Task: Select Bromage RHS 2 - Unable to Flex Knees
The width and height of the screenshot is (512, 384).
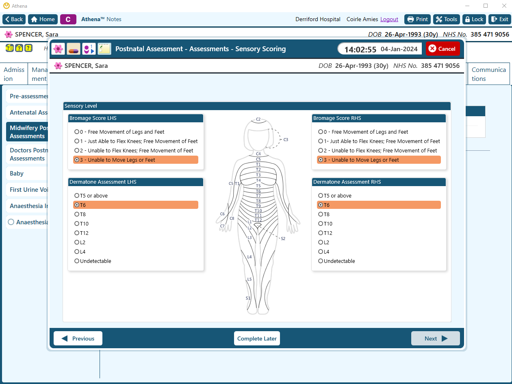Action: pyautogui.click(x=379, y=150)
